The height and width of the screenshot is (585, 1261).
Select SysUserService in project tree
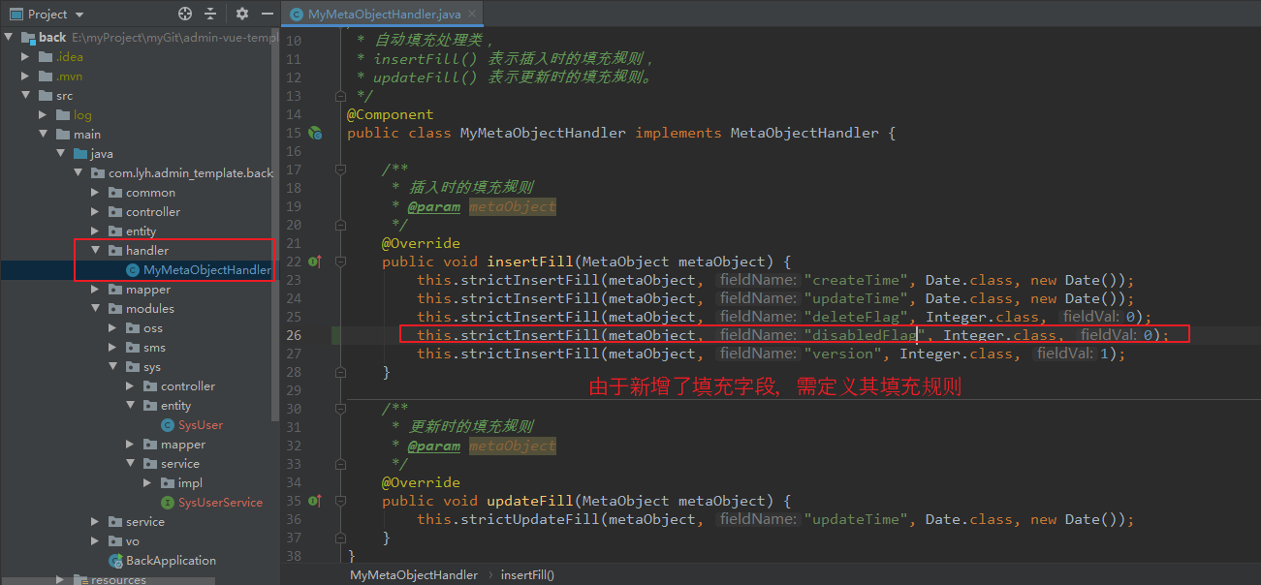pos(220,503)
